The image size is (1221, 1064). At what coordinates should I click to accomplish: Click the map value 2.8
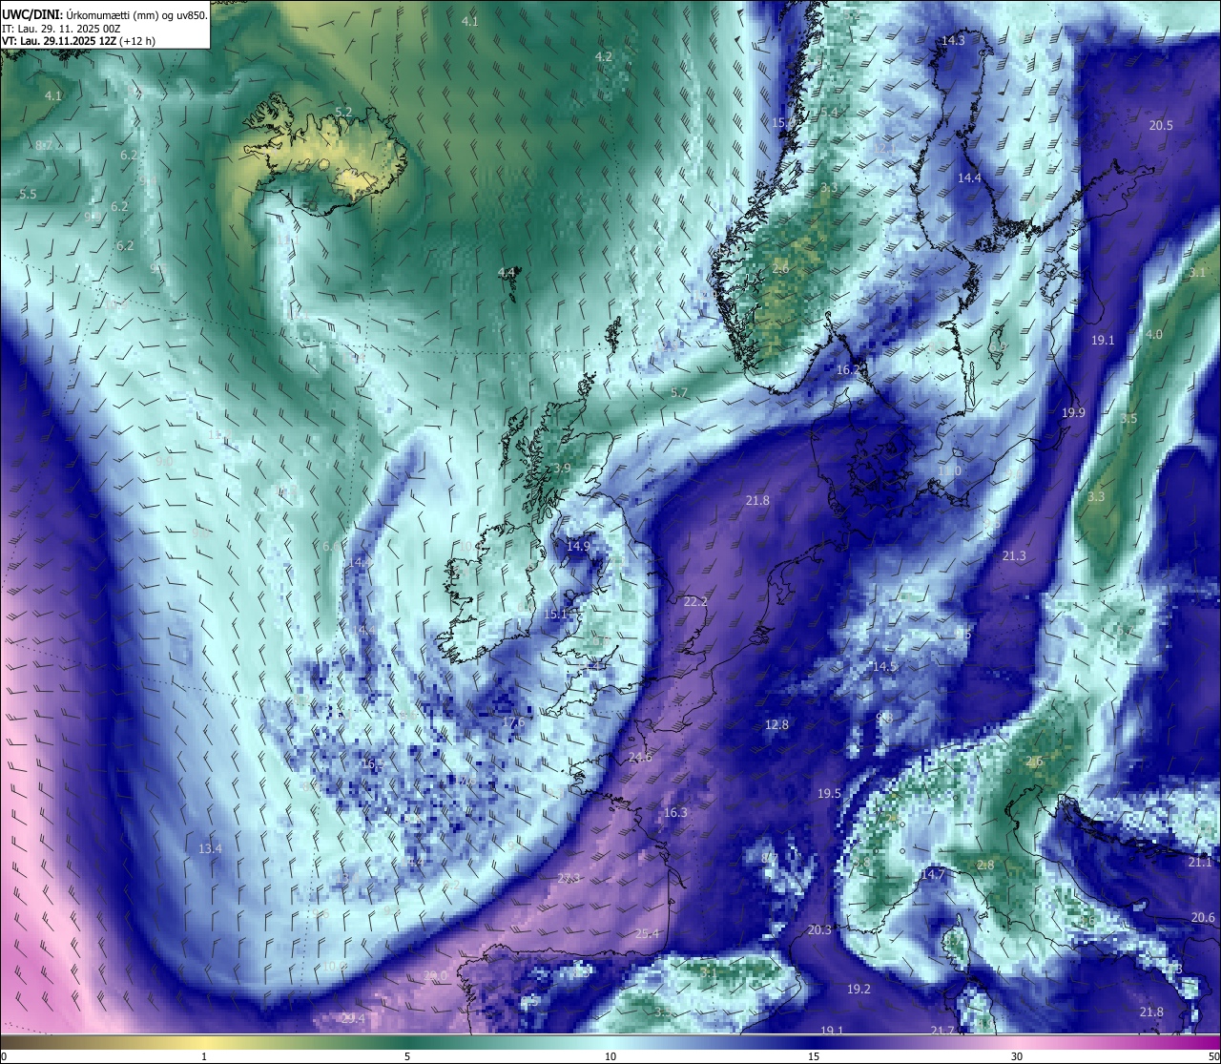(x=985, y=865)
